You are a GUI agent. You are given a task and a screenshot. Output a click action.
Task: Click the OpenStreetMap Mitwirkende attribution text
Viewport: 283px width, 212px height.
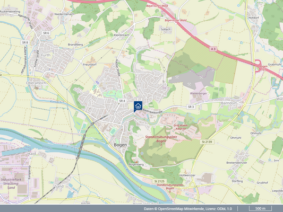pos(181,209)
